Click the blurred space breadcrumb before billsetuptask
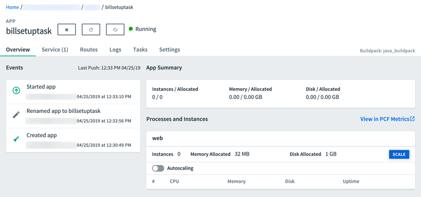Viewport: 421px width, 197px height. (93, 7)
